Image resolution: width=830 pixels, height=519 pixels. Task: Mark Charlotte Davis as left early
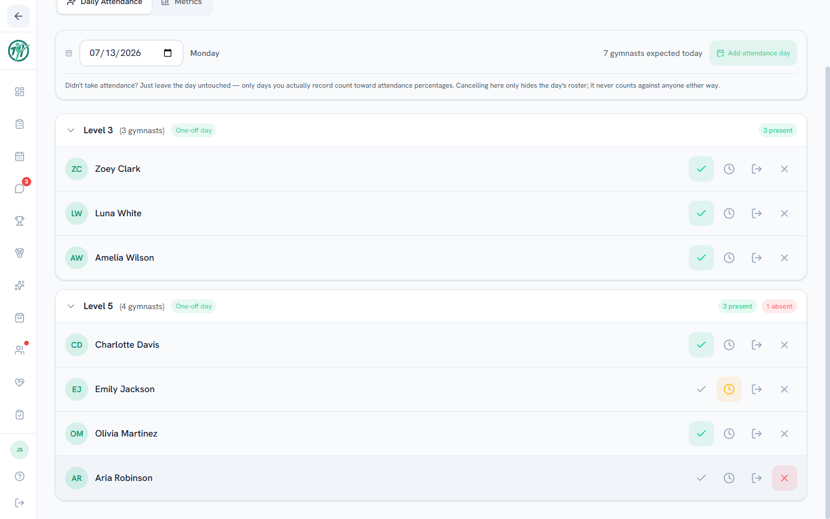pyautogui.click(x=757, y=345)
